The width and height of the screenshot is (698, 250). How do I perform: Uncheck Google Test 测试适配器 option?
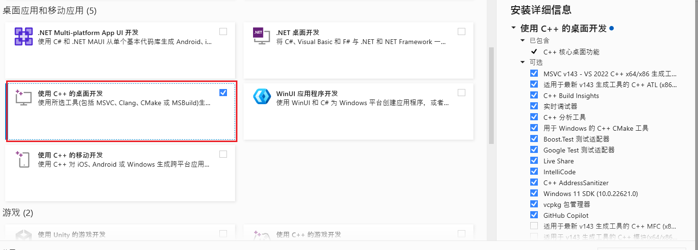pyautogui.click(x=534, y=150)
